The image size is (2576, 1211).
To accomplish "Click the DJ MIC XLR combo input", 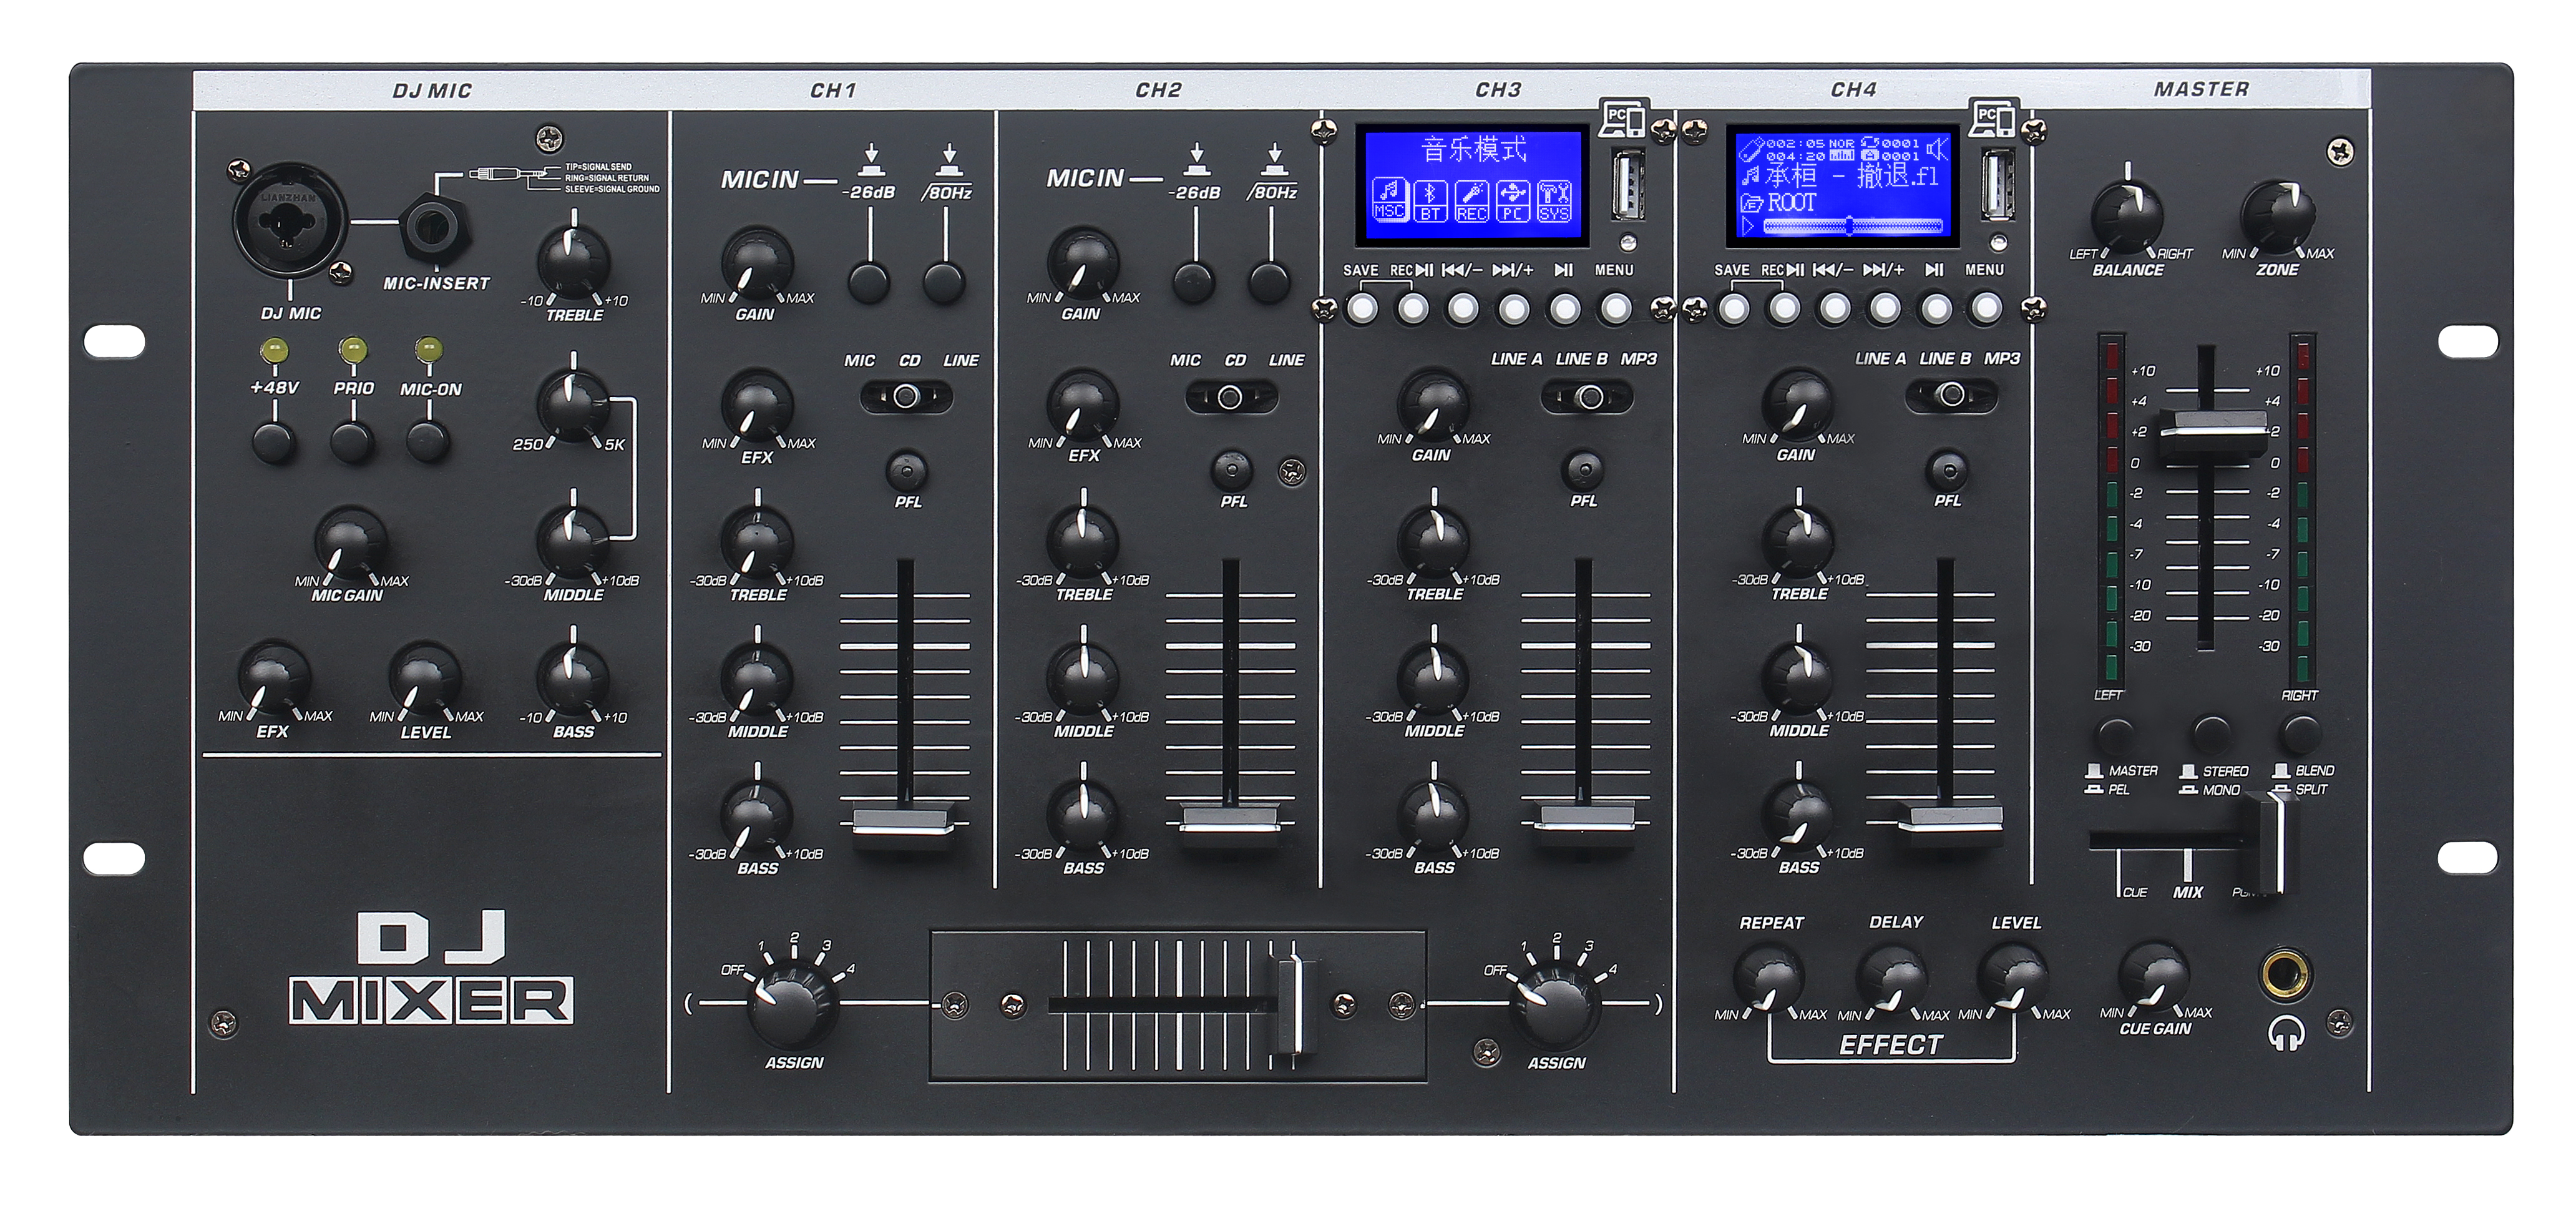I will pyautogui.click(x=290, y=219).
